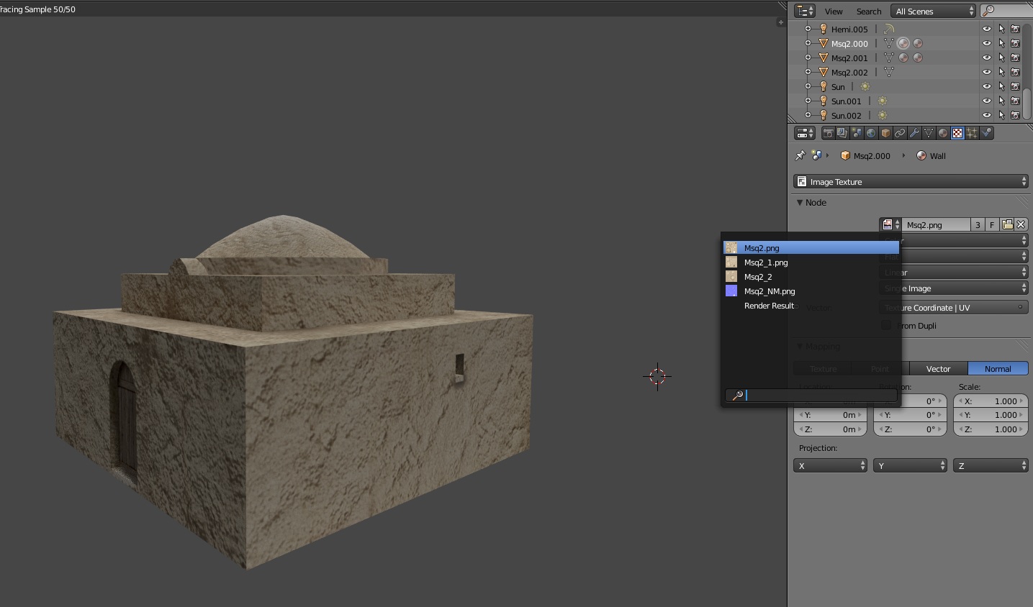Screen dimensions: 1033x607
Task: Expand the Sun.001 outliner entry
Action: pos(808,101)
